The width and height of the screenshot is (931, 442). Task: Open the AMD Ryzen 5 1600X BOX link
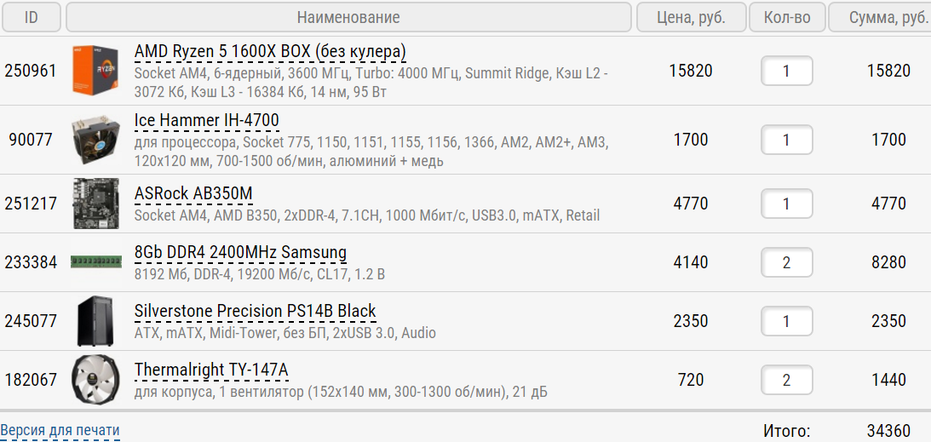click(x=270, y=52)
